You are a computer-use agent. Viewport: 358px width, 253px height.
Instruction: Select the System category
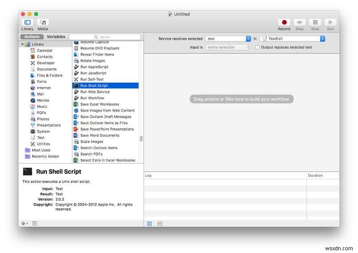[x=43, y=131]
